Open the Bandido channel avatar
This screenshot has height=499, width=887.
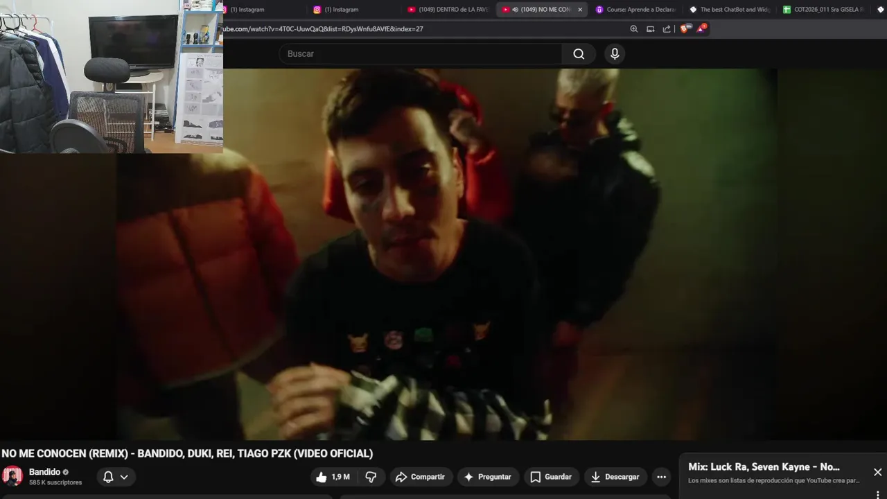(x=12, y=476)
